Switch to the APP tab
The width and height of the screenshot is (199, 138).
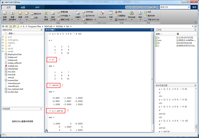coord(37,7)
